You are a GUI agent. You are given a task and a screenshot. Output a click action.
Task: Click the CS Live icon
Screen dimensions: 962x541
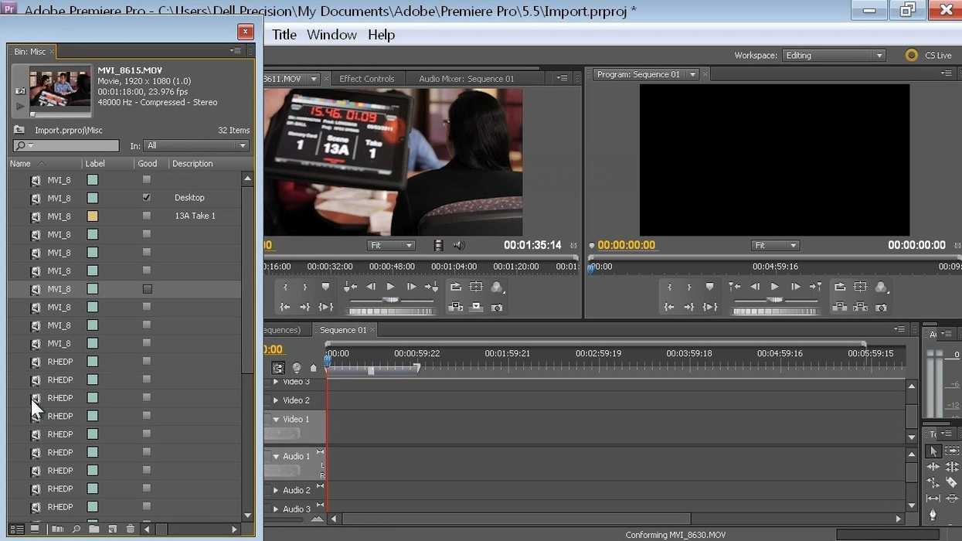click(912, 55)
